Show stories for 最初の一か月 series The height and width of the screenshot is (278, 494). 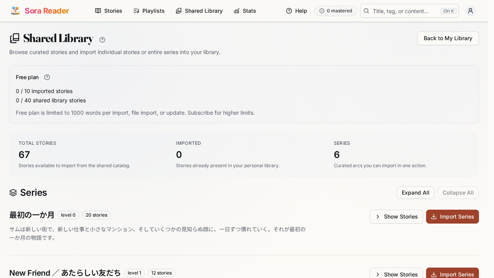(396, 217)
